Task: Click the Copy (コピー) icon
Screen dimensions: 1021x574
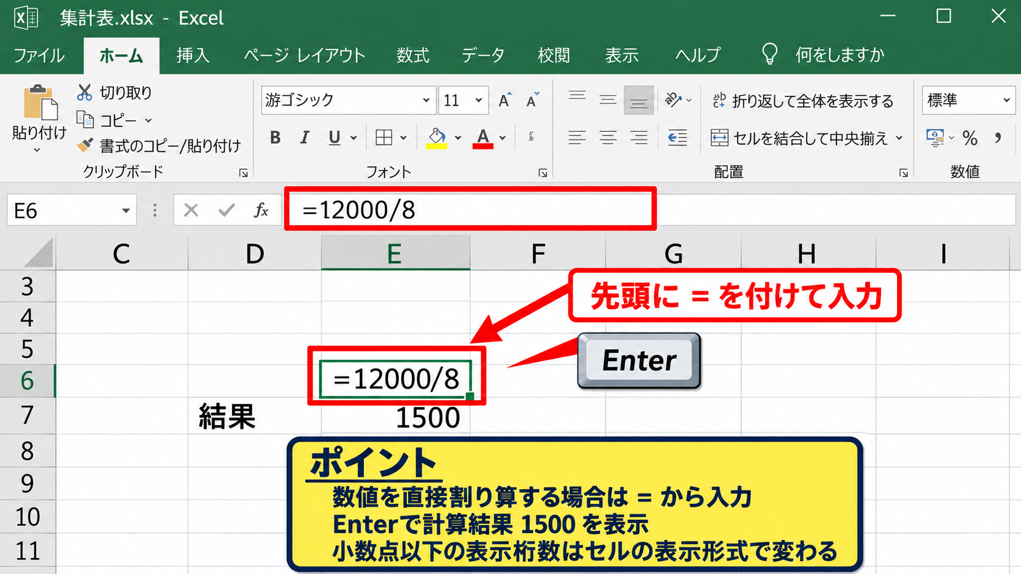Action: 85,120
